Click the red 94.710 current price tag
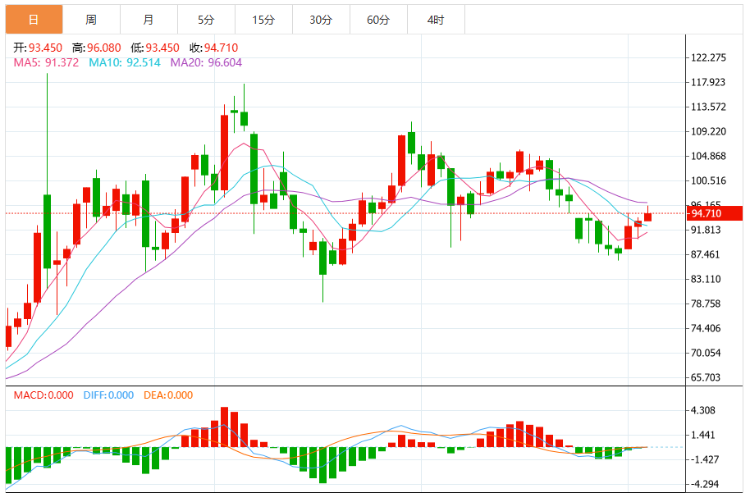750x493 pixels. [714, 213]
